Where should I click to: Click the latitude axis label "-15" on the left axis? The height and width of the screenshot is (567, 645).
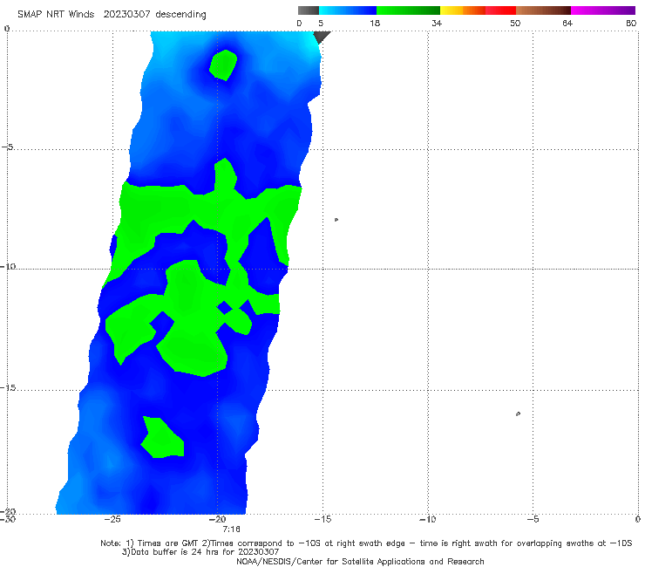click(x=8, y=387)
